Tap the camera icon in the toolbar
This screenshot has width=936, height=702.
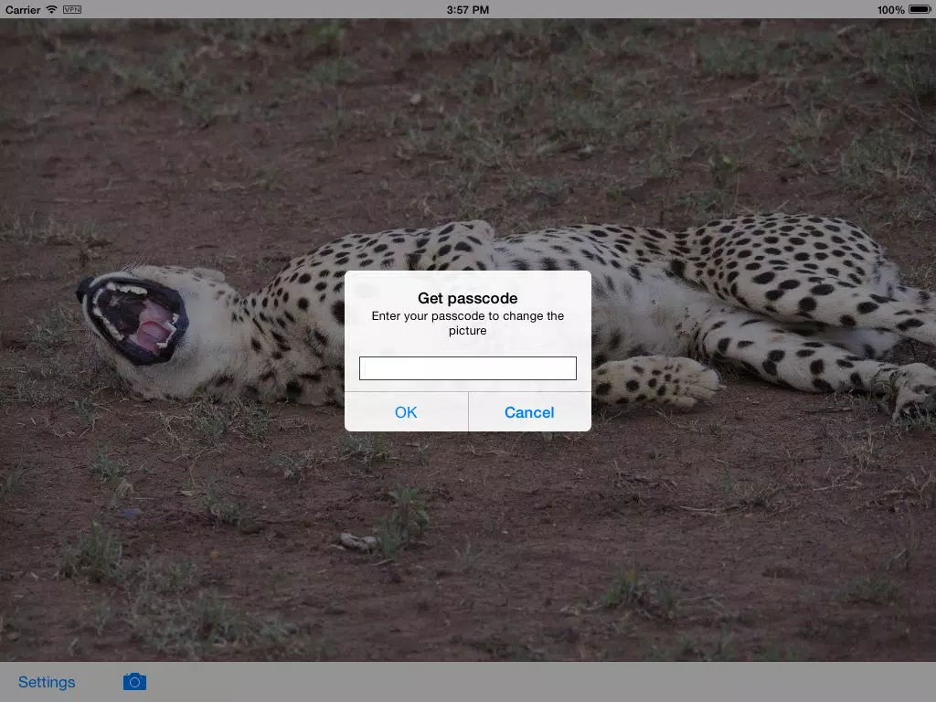coord(134,681)
